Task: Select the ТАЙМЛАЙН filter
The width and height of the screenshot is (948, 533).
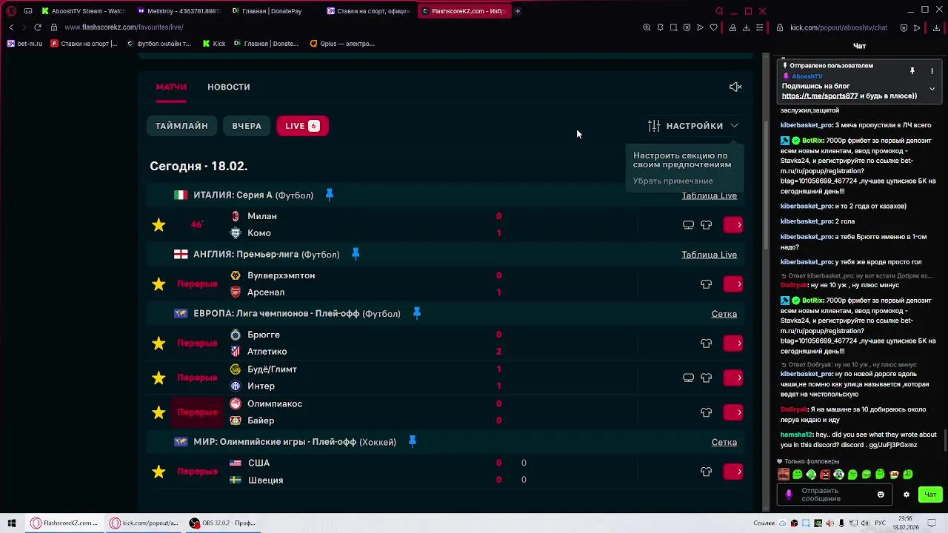Action: pos(181,126)
